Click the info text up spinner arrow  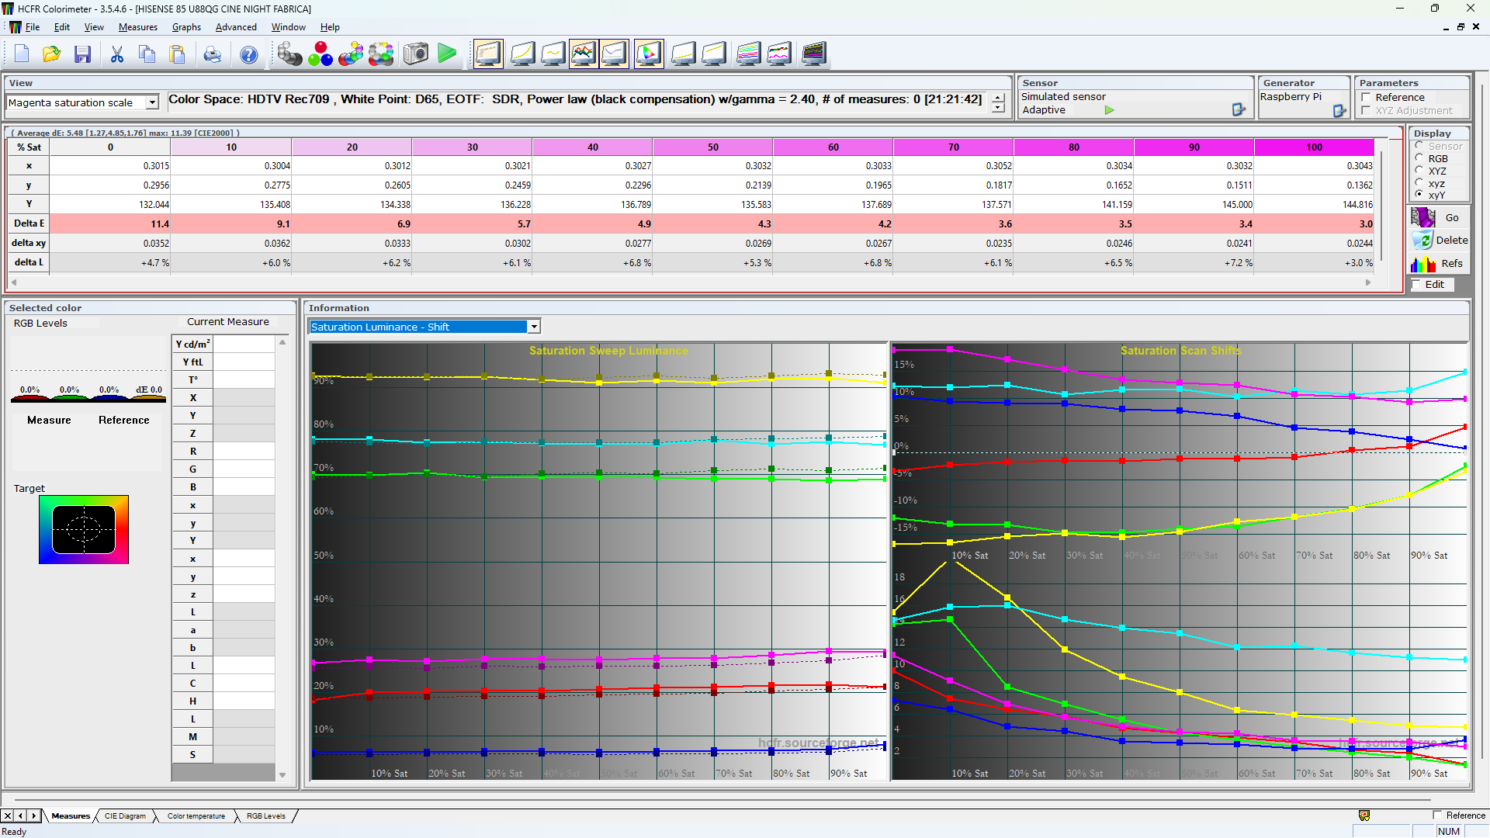point(998,98)
